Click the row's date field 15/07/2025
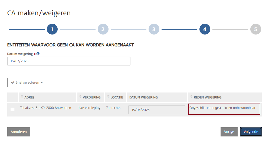269x144 pixels. click(156, 110)
